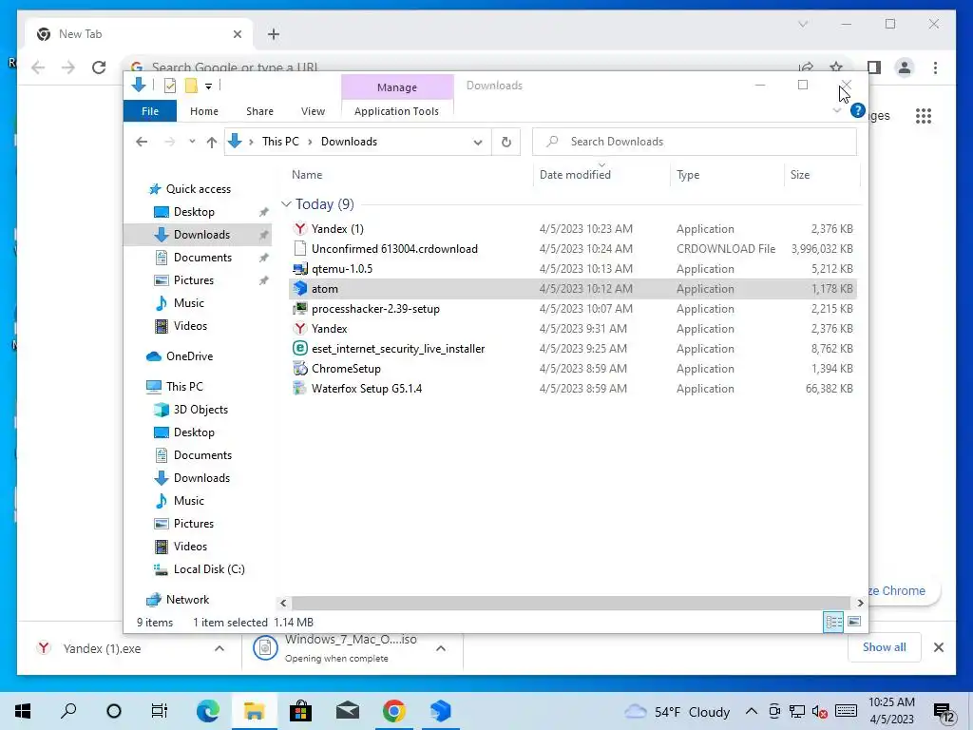Open the File menu tab
973x730 pixels.
pyautogui.click(x=150, y=111)
